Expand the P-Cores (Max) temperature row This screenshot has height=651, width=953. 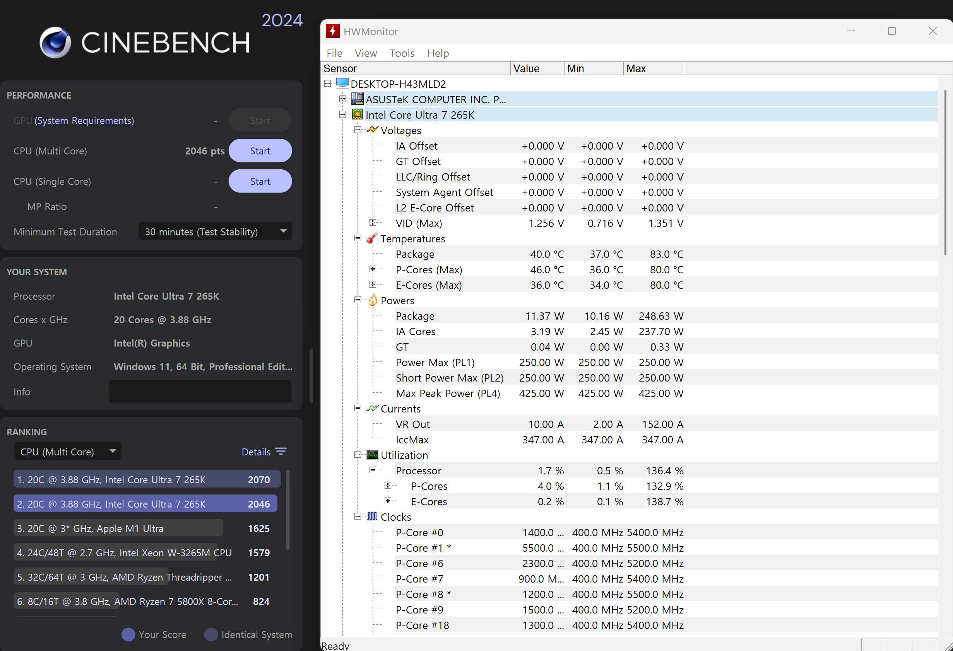(x=373, y=269)
